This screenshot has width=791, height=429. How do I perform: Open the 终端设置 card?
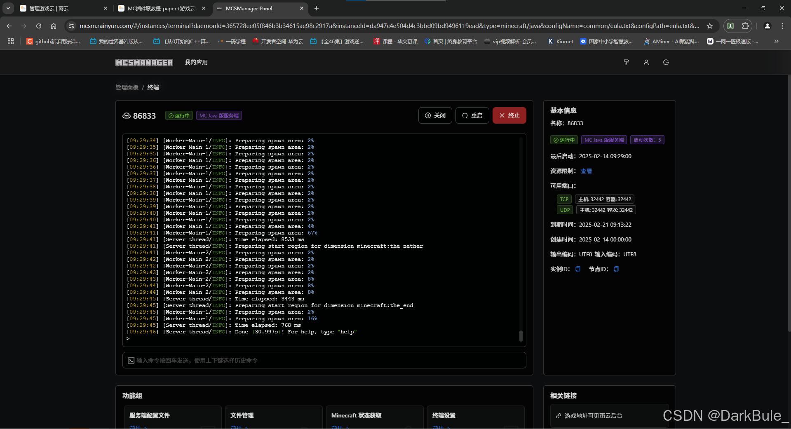476,417
